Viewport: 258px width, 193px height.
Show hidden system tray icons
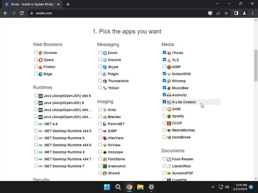tap(213, 187)
